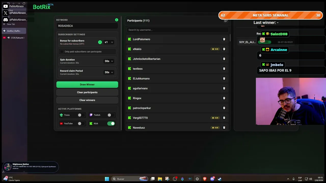326x183 pixels.
Task: Delete aguilarivanx with trash icon
Action: (x=224, y=88)
